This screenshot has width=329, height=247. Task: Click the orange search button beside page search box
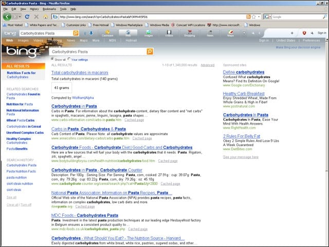click(150, 51)
